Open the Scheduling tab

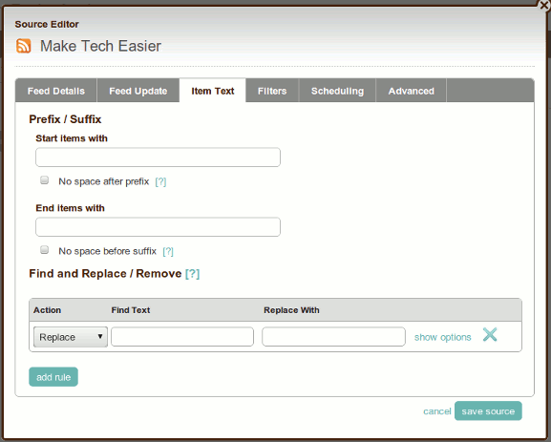(337, 91)
